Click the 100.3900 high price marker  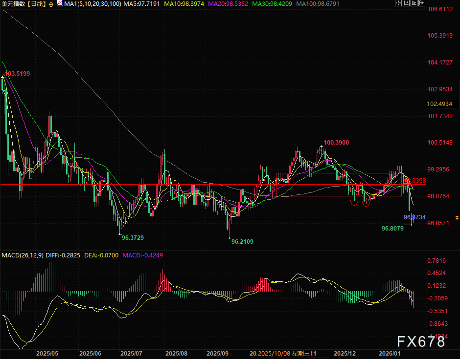coord(336,142)
